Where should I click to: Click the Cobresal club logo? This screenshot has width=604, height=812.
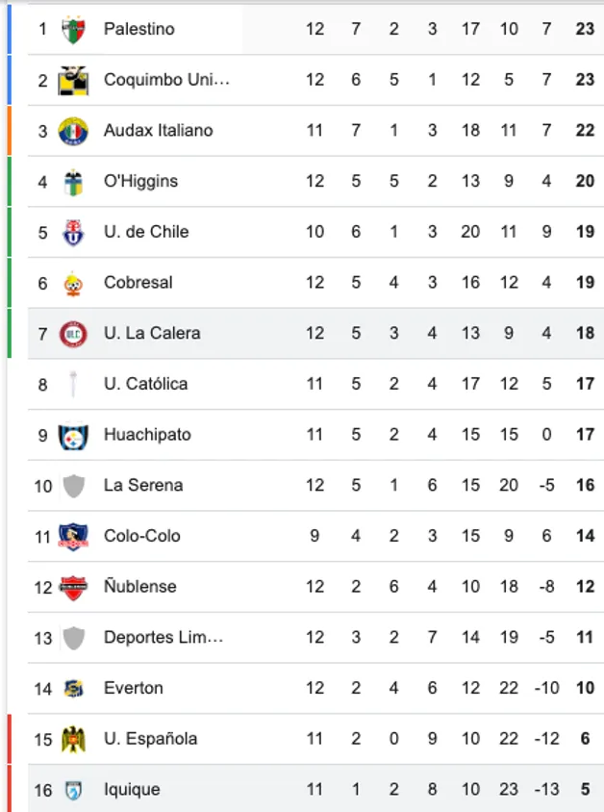click(x=66, y=282)
